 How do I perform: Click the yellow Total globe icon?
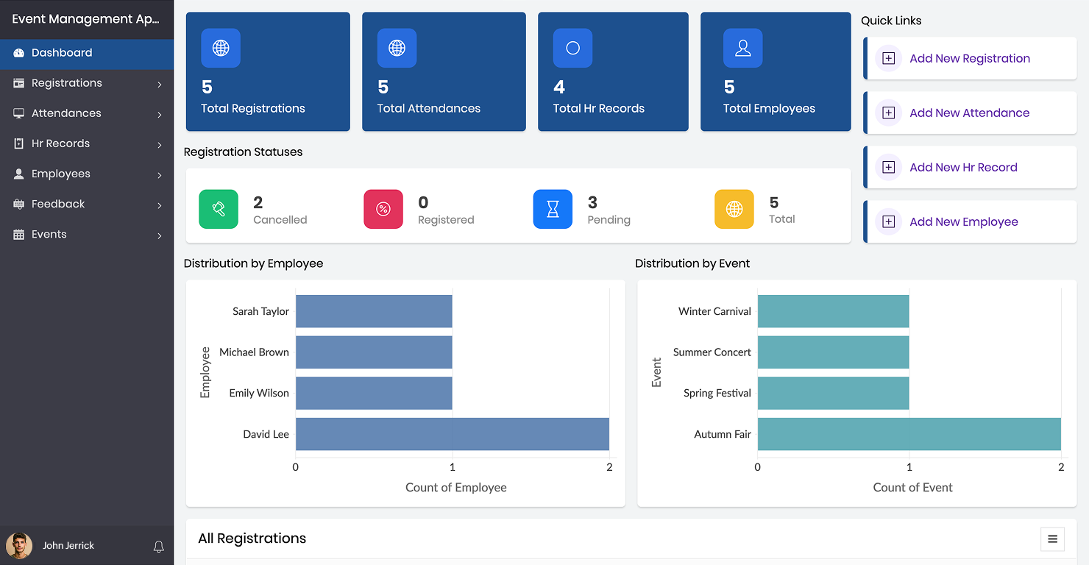pyautogui.click(x=734, y=210)
